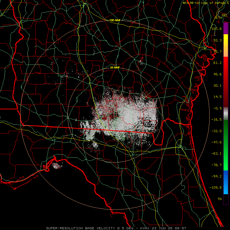Click the -32.0 velocity legend value

pyautogui.click(x=216, y=131)
